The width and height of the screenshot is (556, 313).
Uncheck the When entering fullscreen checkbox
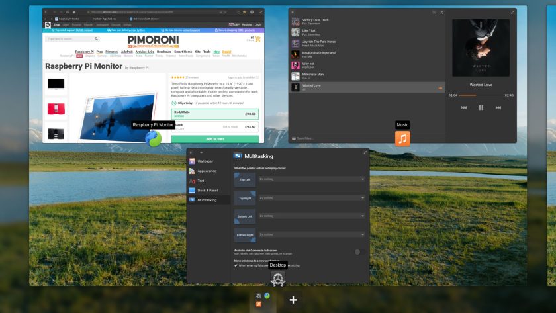(236, 265)
